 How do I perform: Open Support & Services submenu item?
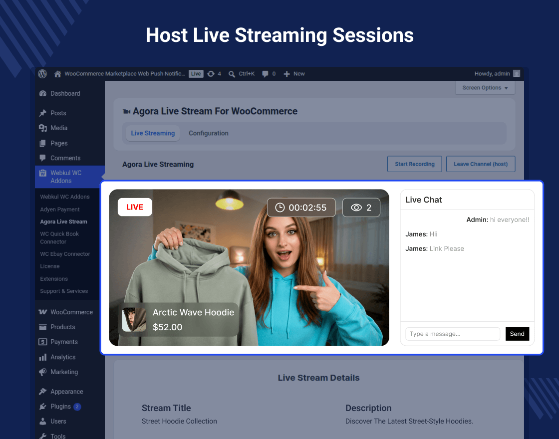[64, 291]
